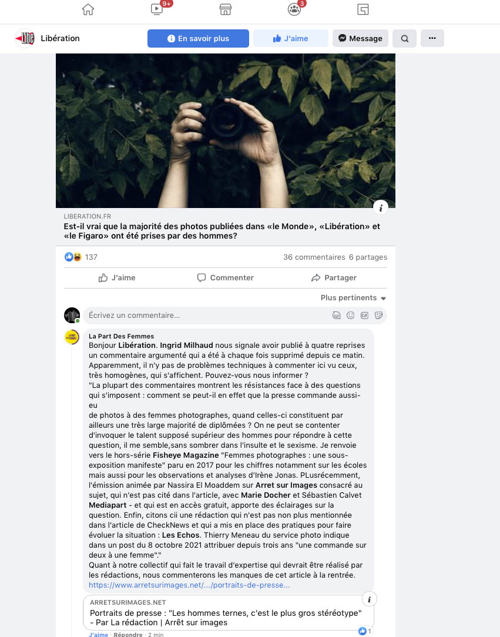Open the Groups icon with badge
The image size is (500, 637).
tap(294, 9)
